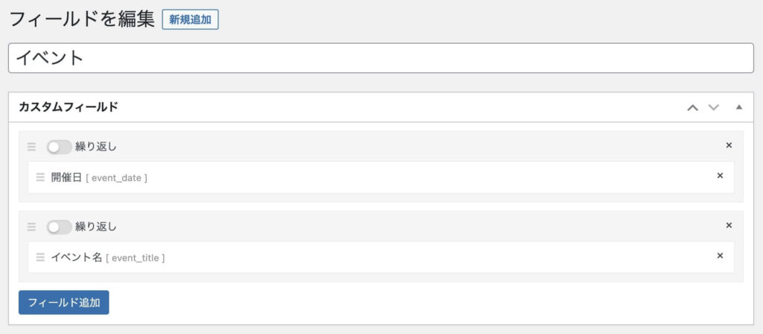
Task: Enable 繰り返し toggle above イベント名
Action: (x=59, y=227)
